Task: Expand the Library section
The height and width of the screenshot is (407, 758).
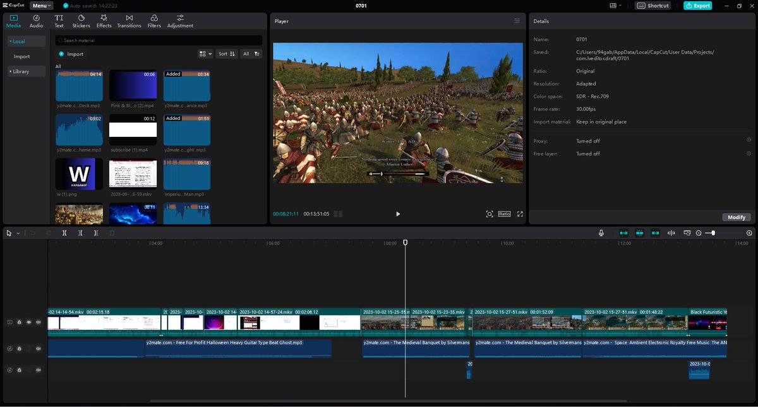Action: tap(26, 71)
